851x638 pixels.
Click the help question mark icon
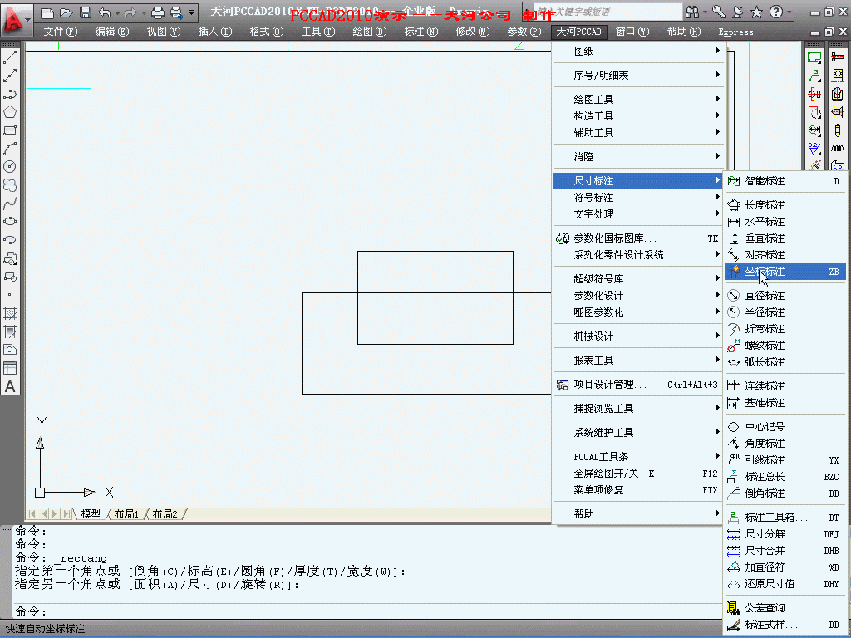click(x=776, y=12)
